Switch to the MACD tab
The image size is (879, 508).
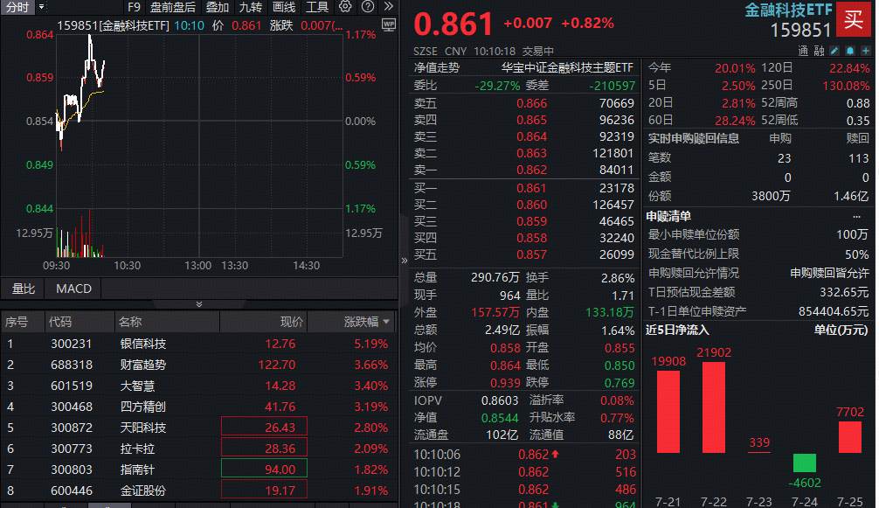point(73,289)
